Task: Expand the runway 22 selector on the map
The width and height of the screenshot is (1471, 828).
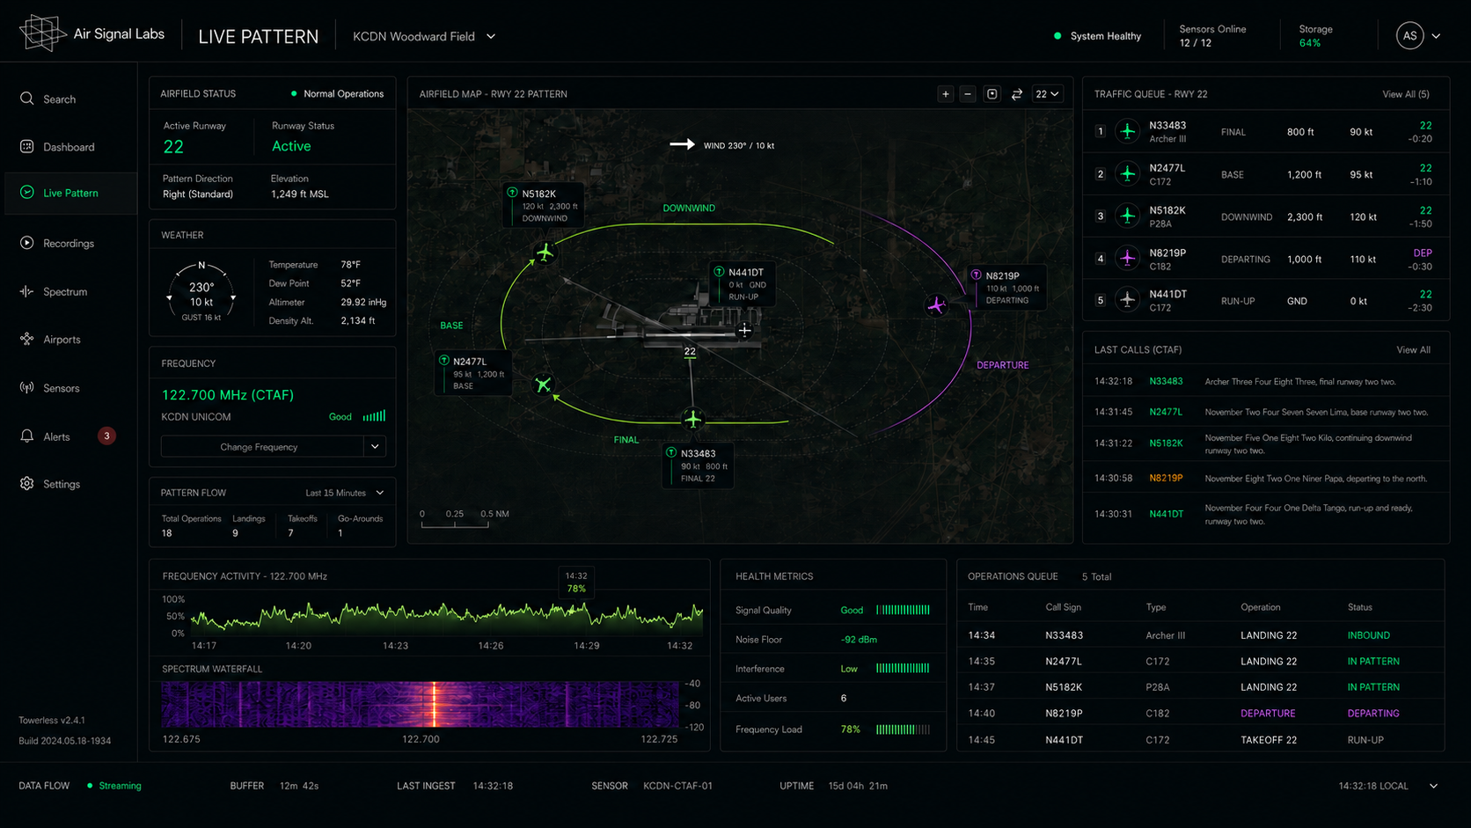Action: pyautogui.click(x=1047, y=94)
